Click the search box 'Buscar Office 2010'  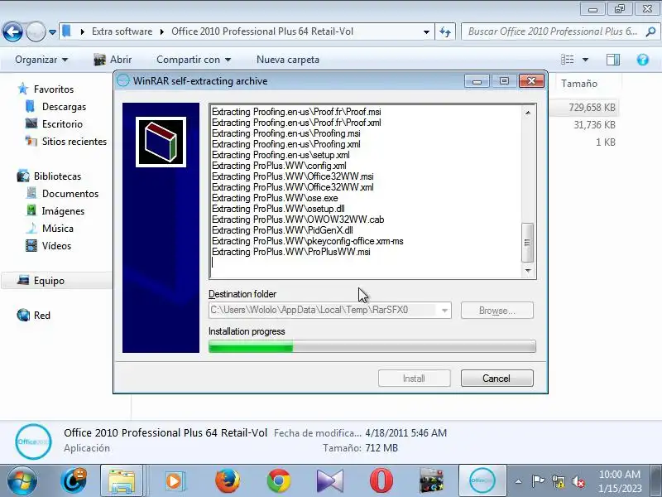(553, 31)
